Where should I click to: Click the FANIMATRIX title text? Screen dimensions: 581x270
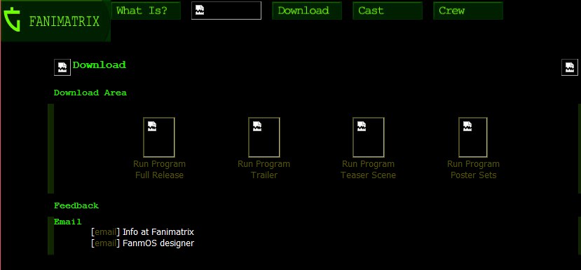click(x=64, y=21)
